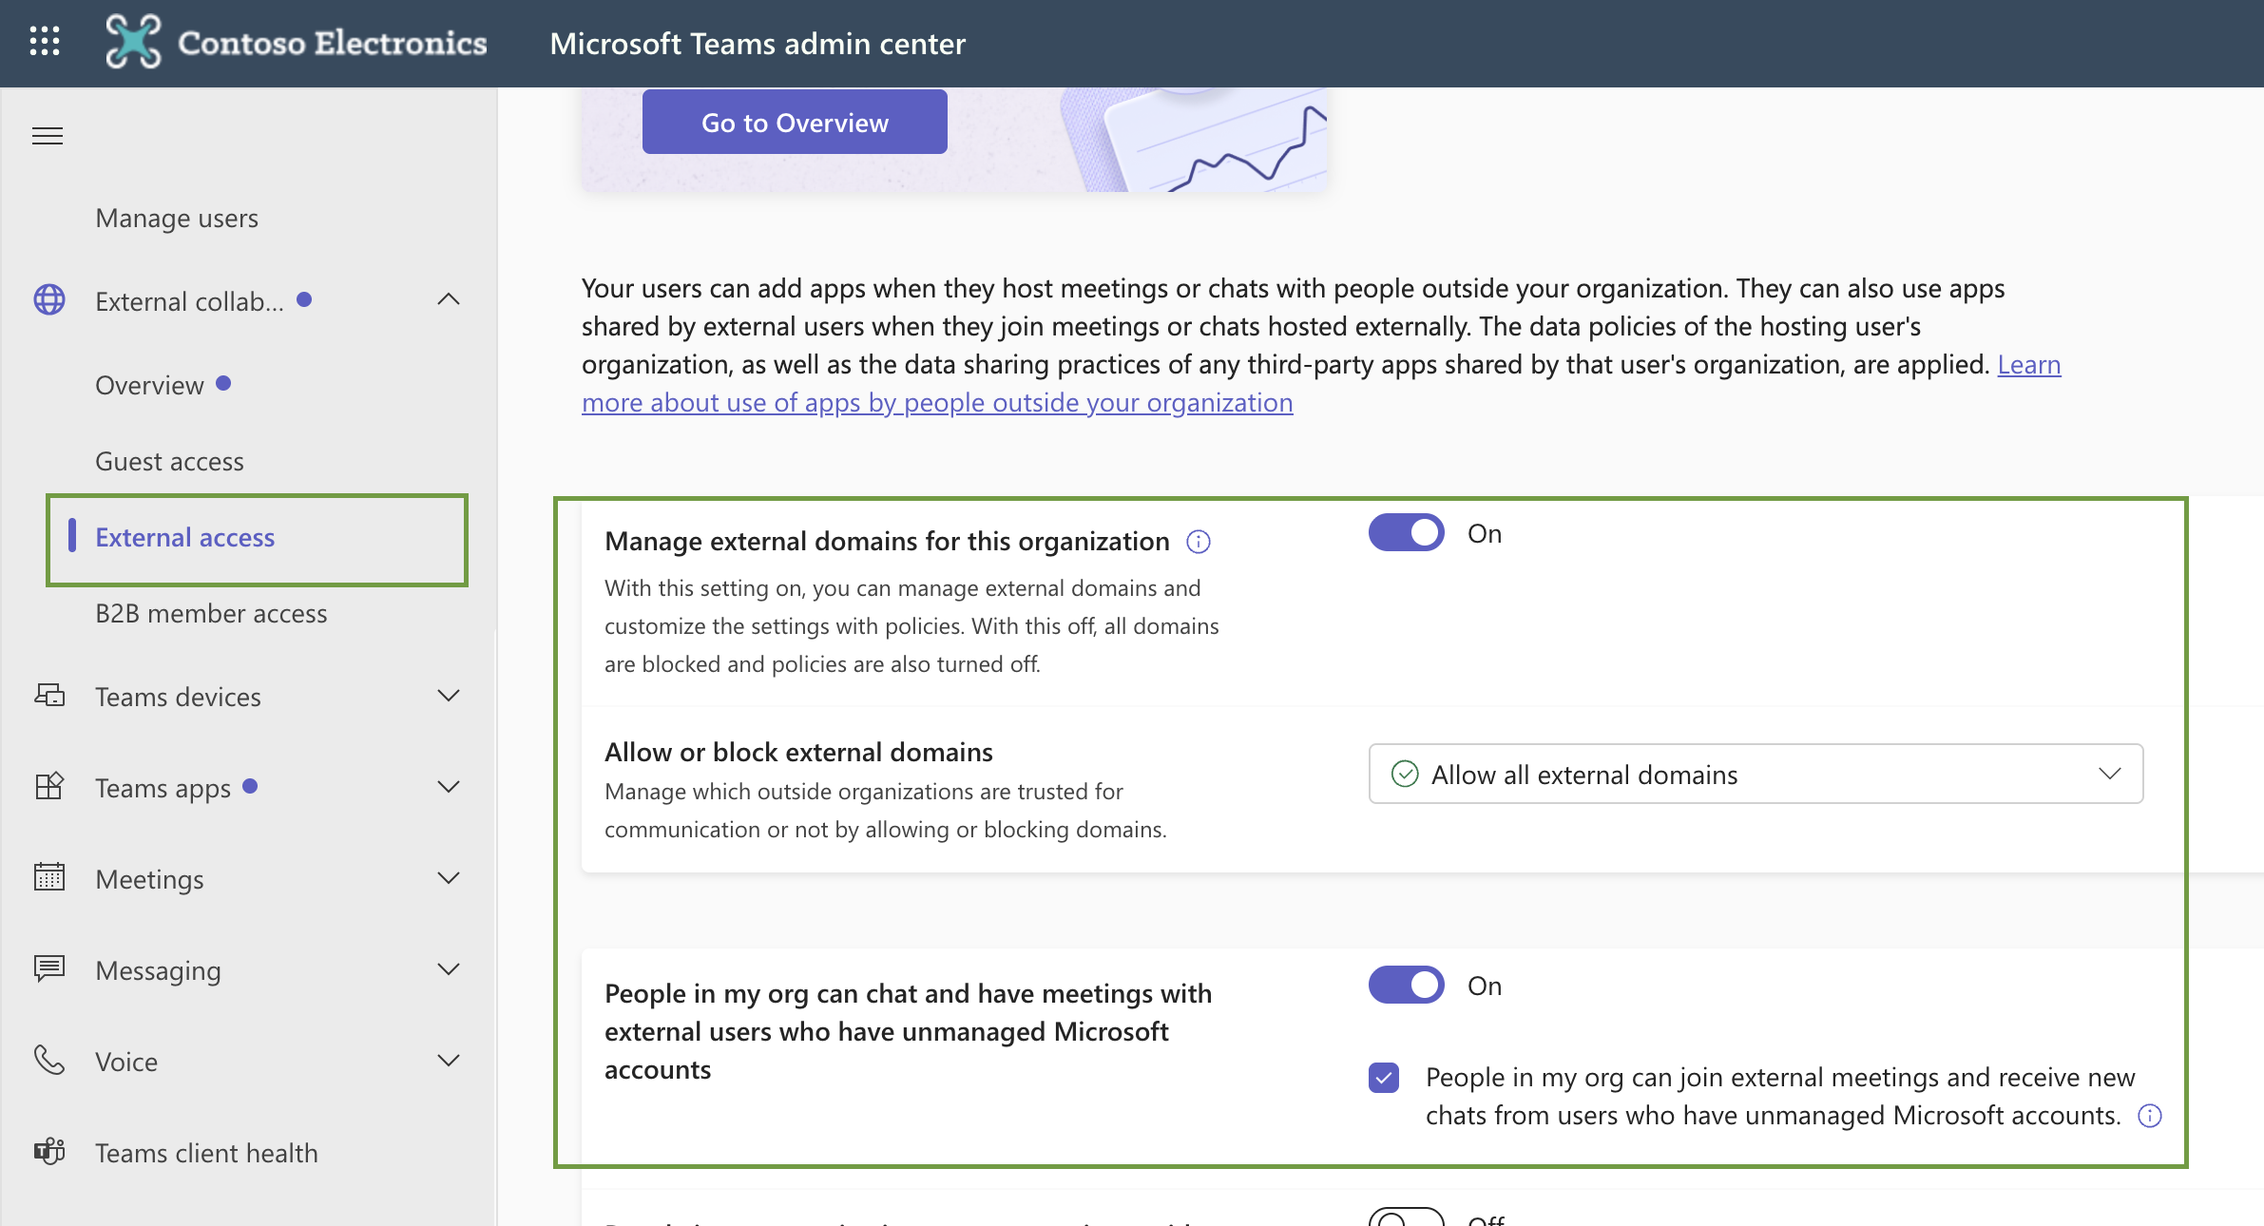The image size is (2264, 1226).
Task: Open the app launcher waffle icon
Action: pos(45,42)
